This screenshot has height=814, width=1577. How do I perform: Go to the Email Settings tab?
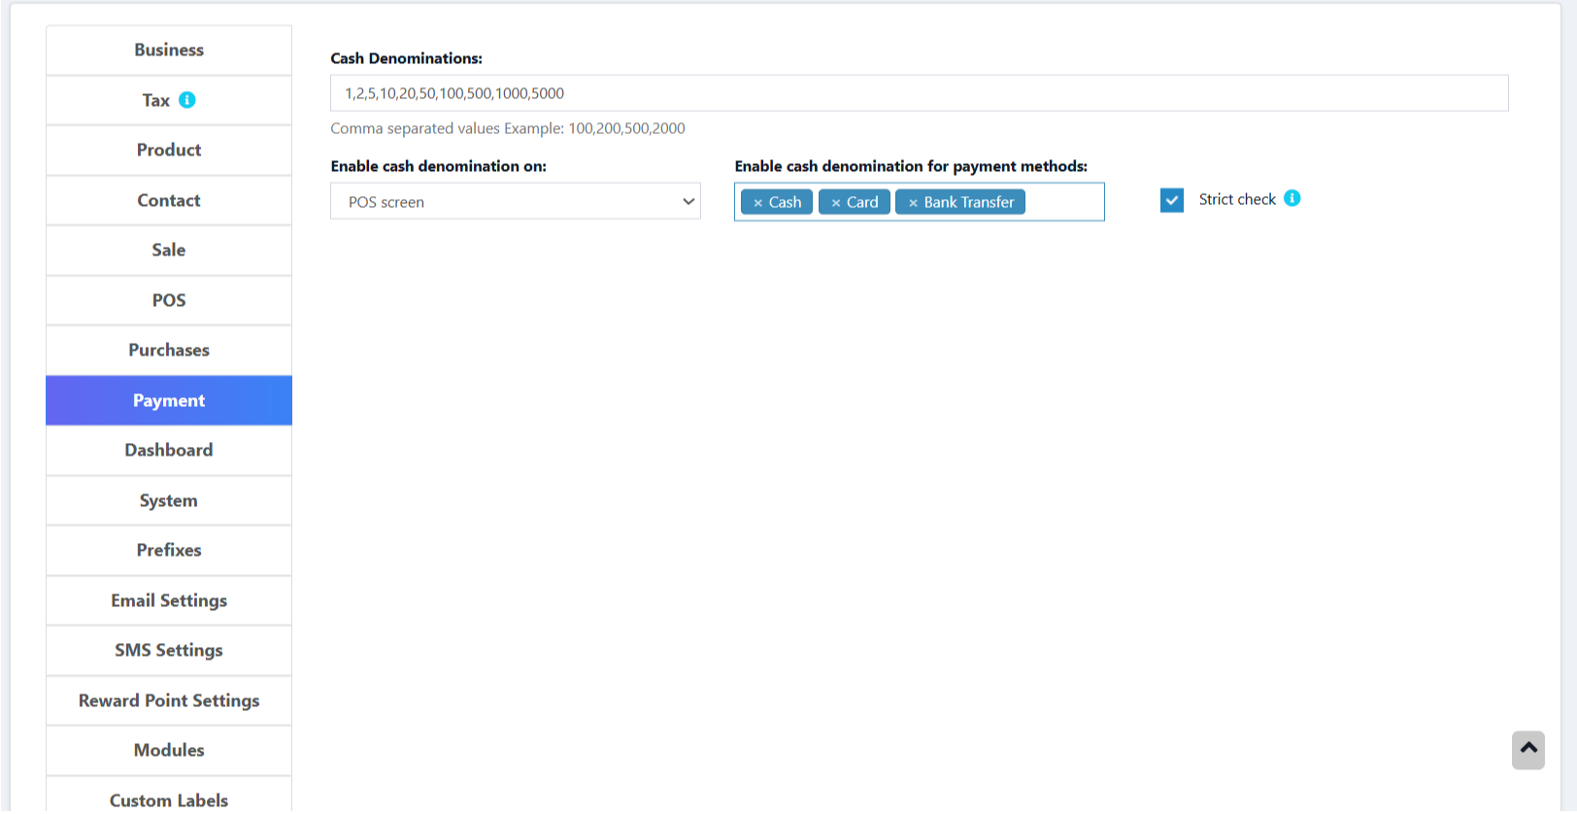tap(169, 600)
